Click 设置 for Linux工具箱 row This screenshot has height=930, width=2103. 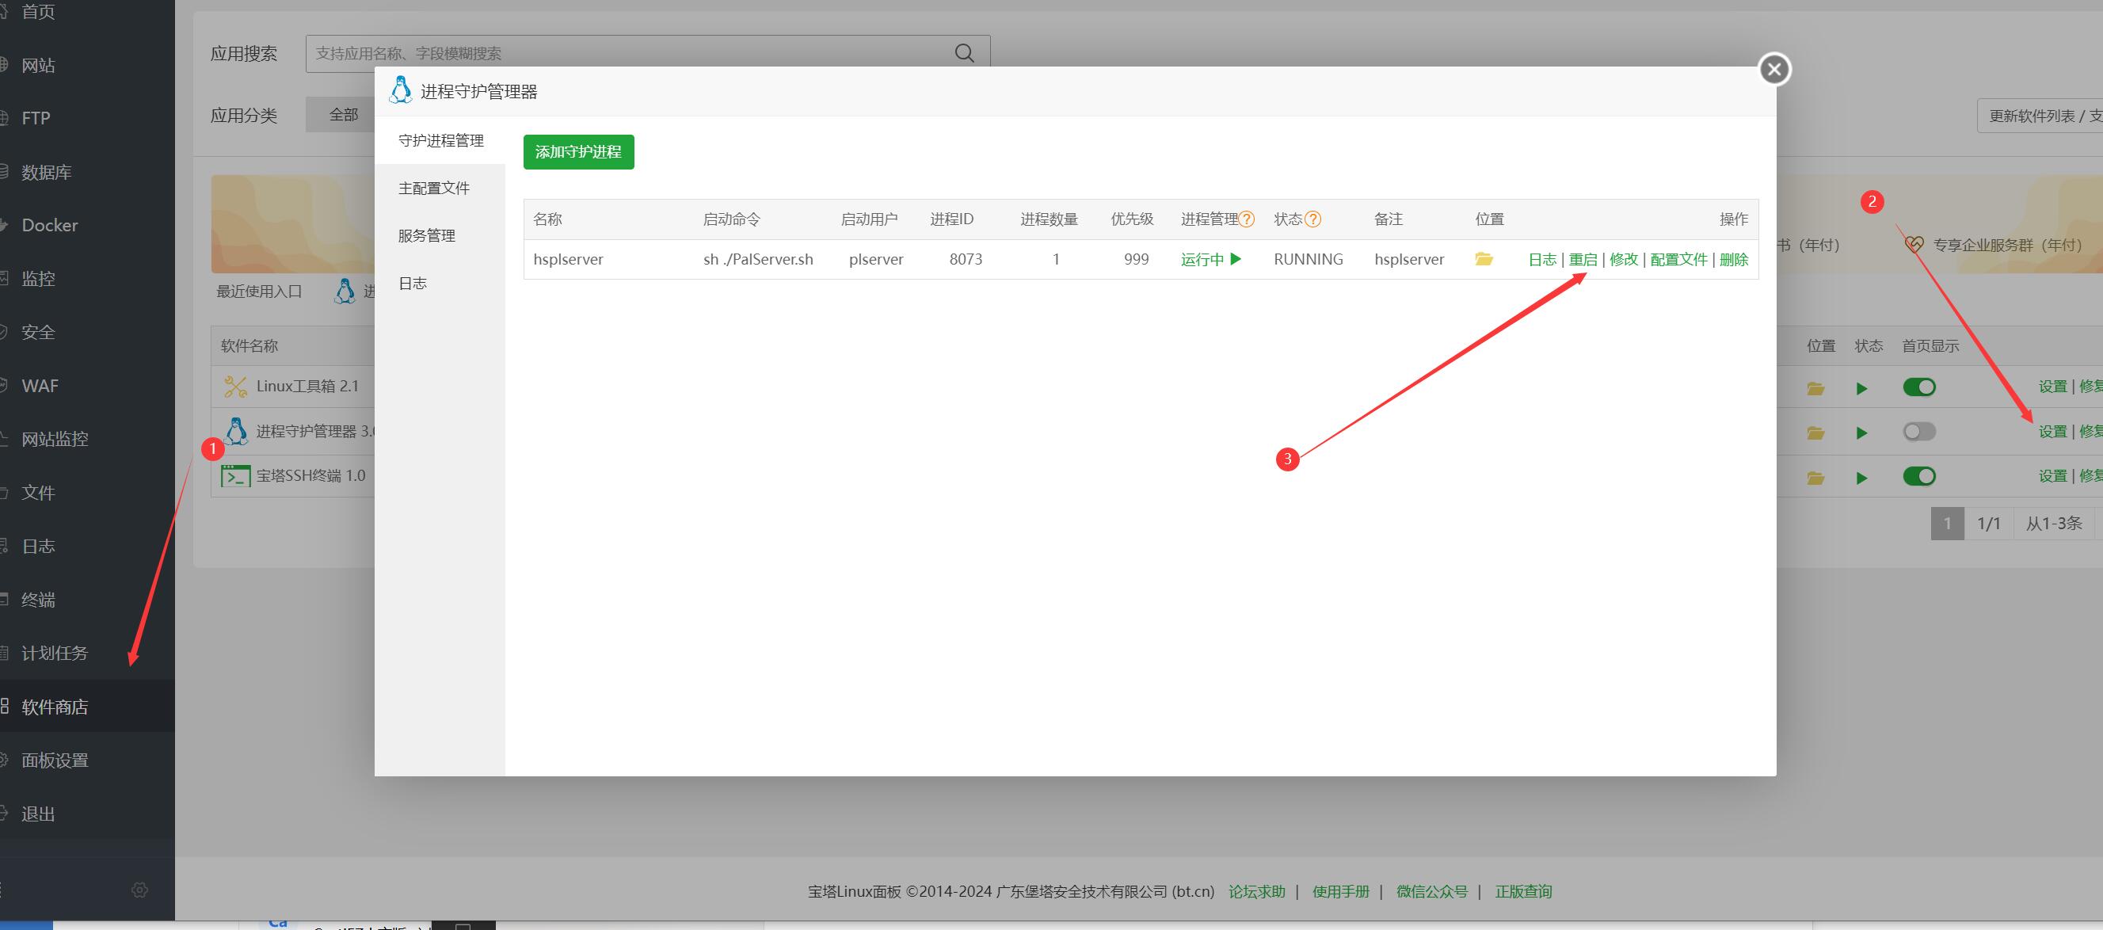2052,387
